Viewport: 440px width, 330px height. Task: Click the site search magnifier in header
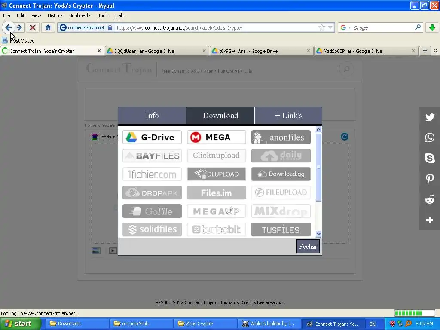(346, 69)
